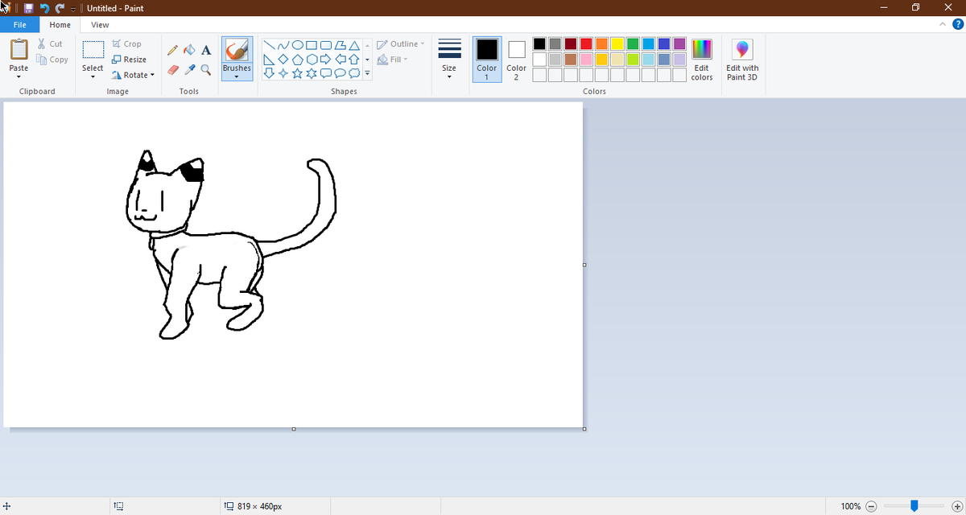Click the Edit colors button
The width and height of the screenshot is (966, 515).
[702, 60]
